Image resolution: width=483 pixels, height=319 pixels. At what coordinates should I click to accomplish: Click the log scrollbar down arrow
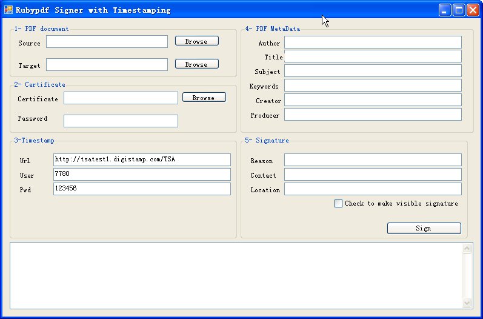tap(467, 303)
